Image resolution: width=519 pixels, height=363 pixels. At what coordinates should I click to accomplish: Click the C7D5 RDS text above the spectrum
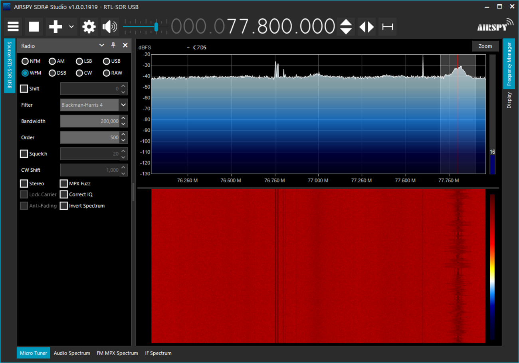point(200,48)
